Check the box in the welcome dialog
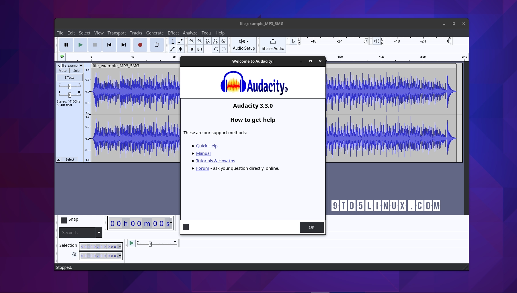Screen dimensions: 517x293 tap(186, 227)
